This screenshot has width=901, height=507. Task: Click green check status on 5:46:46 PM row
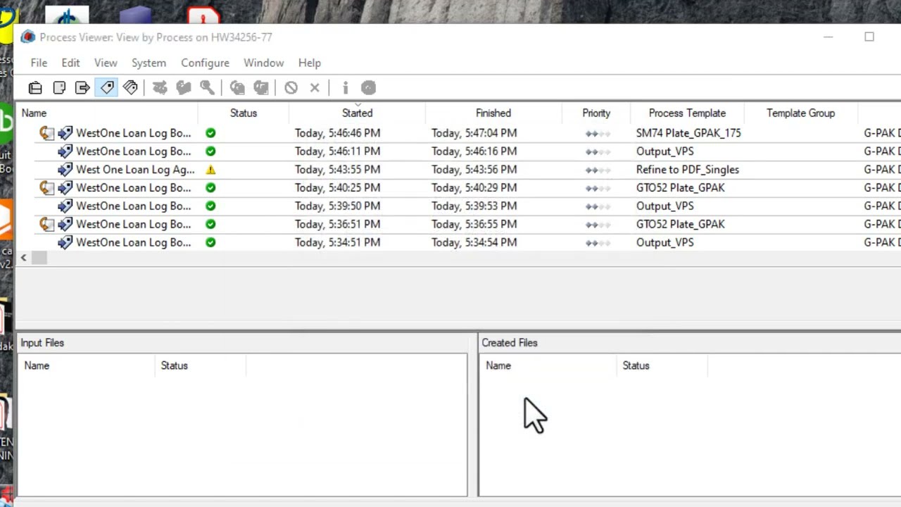pos(210,132)
